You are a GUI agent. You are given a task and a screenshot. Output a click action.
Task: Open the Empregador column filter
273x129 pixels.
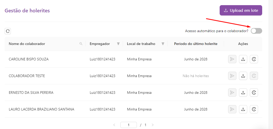(118, 44)
